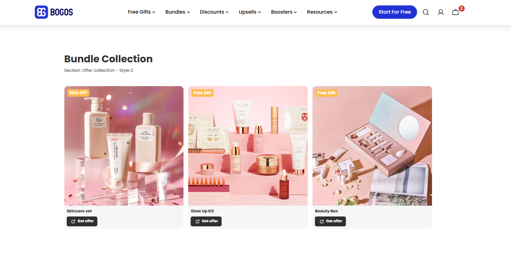The width and height of the screenshot is (511, 274).
Task: Select the Beauty Box product image
Action: [x=372, y=146]
